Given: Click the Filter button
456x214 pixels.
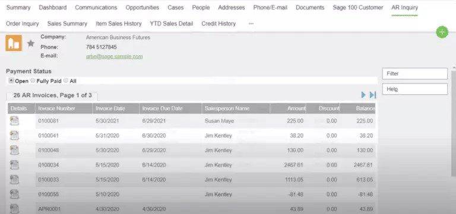Looking at the screenshot, I should (x=414, y=74).
